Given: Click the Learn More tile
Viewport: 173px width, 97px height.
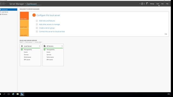Looking at the screenshot, I should (x=24, y=32).
